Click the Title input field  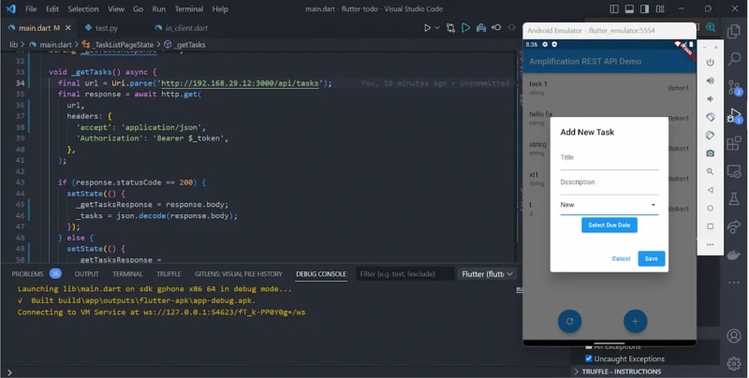point(609,158)
